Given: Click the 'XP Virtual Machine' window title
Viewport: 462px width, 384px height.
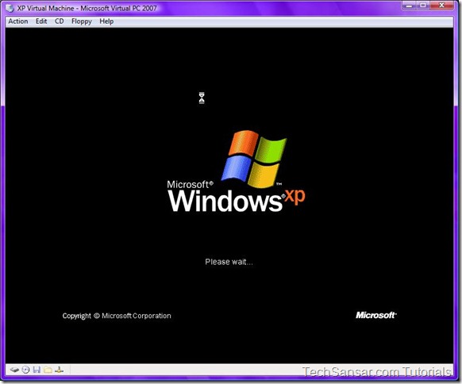Looking at the screenshot, I should tap(87, 8).
